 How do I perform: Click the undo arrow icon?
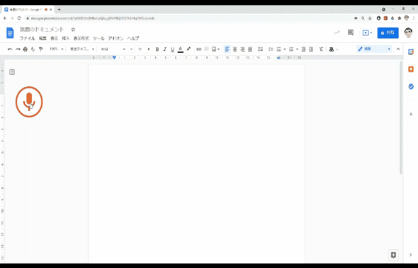[10, 49]
